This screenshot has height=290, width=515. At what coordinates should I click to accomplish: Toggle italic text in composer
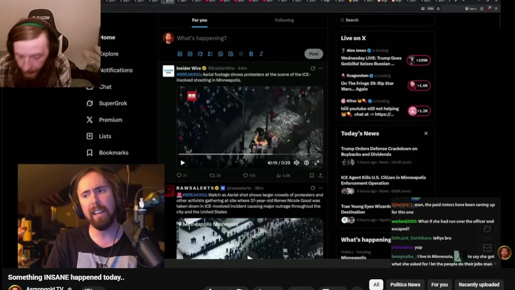[x=261, y=54]
